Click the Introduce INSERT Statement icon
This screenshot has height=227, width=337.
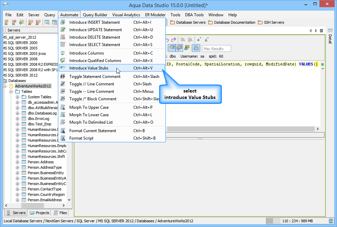coord(63,22)
